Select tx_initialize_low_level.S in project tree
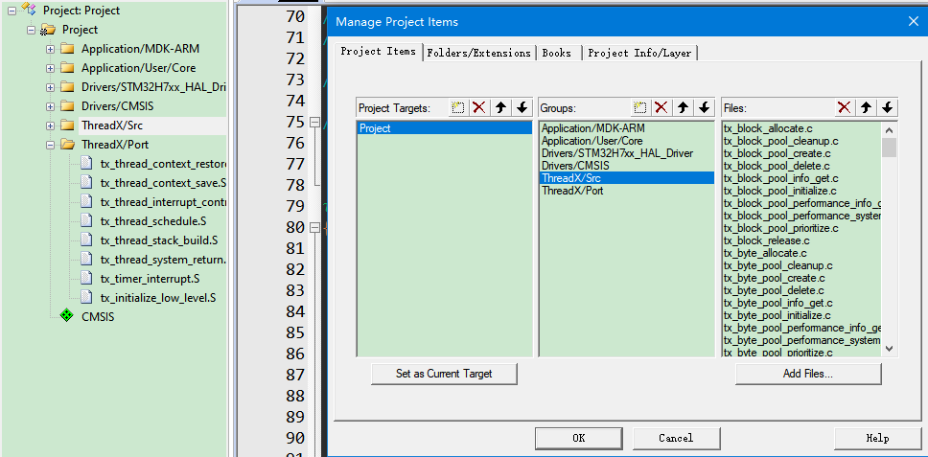 tap(157, 298)
